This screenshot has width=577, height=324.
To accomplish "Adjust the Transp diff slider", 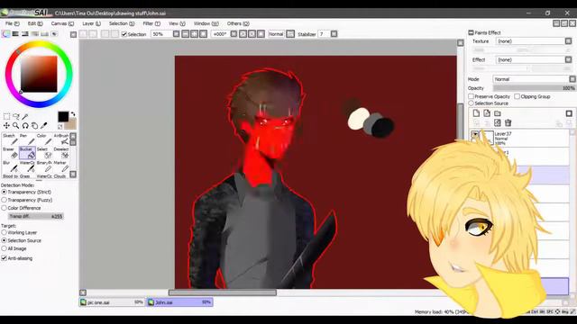I will pos(36,216).
